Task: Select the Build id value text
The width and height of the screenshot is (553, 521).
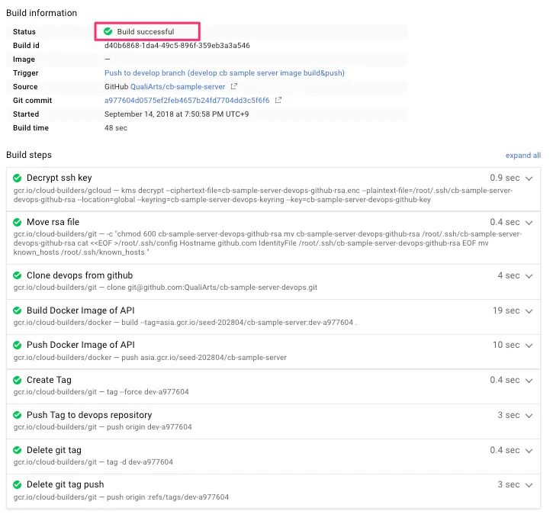Action: [x=177, y=46]
